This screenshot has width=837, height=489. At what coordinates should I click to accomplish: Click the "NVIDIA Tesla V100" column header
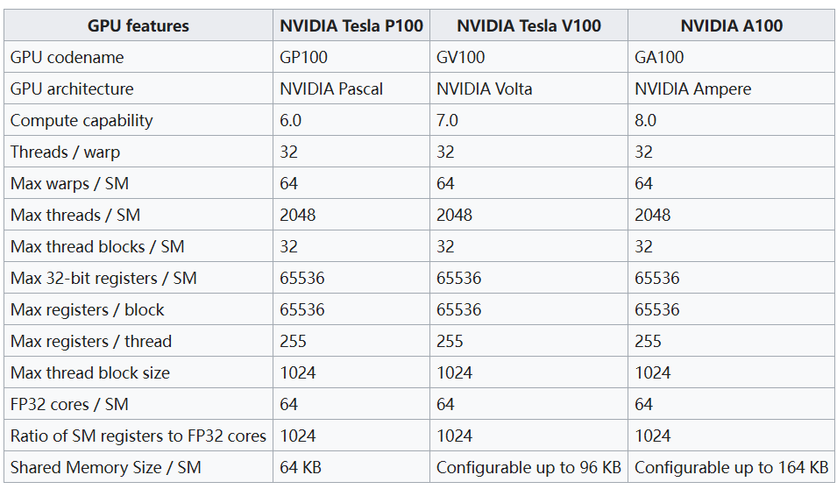tap(528, 25)
